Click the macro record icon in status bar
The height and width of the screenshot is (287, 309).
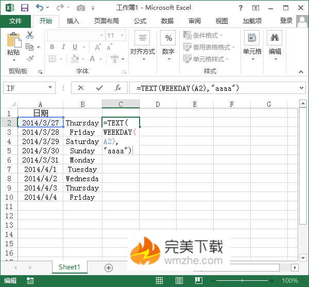pos(30,280)
